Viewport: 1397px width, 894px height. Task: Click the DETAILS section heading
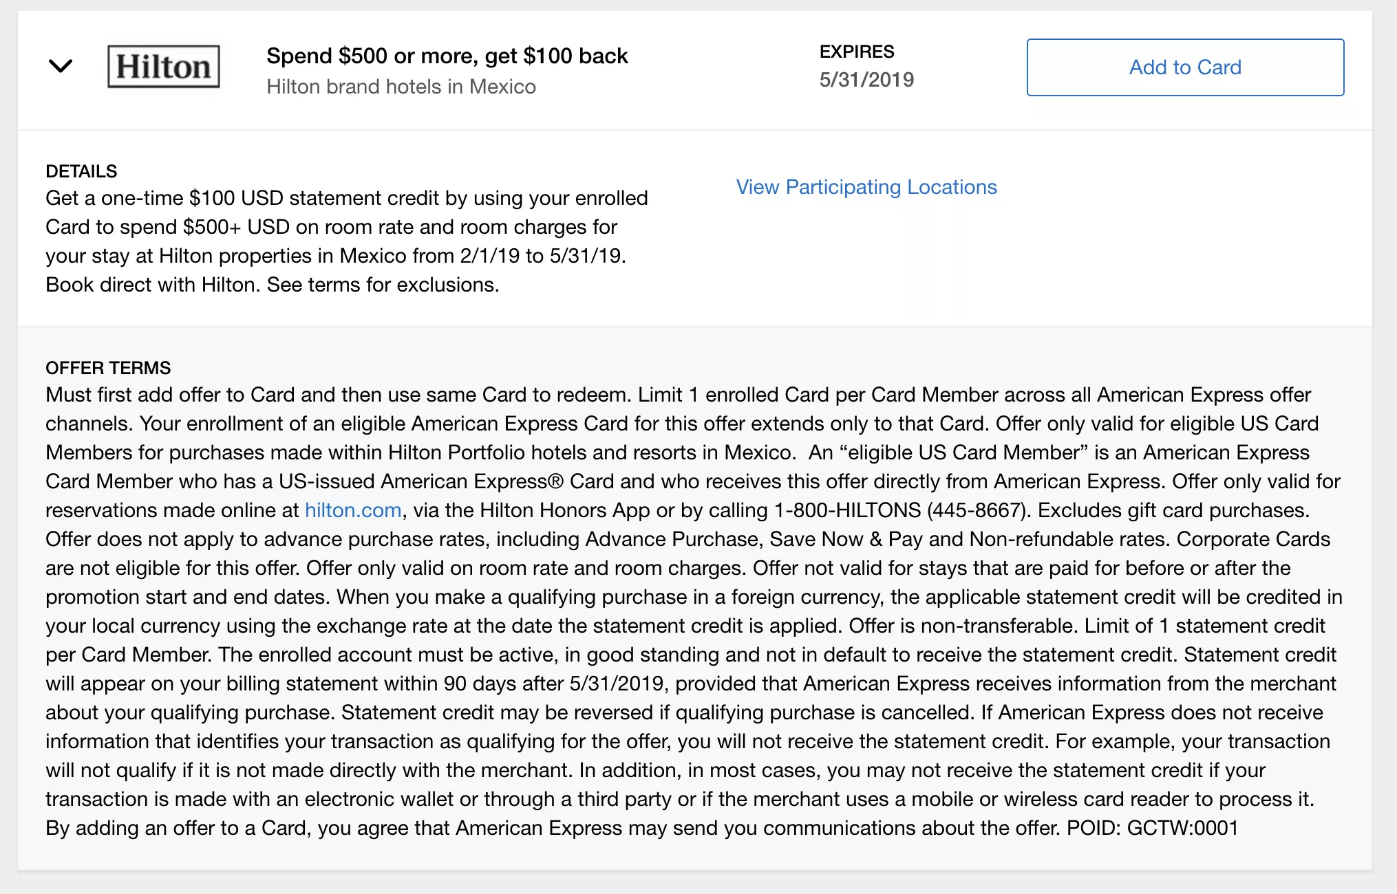81,171
